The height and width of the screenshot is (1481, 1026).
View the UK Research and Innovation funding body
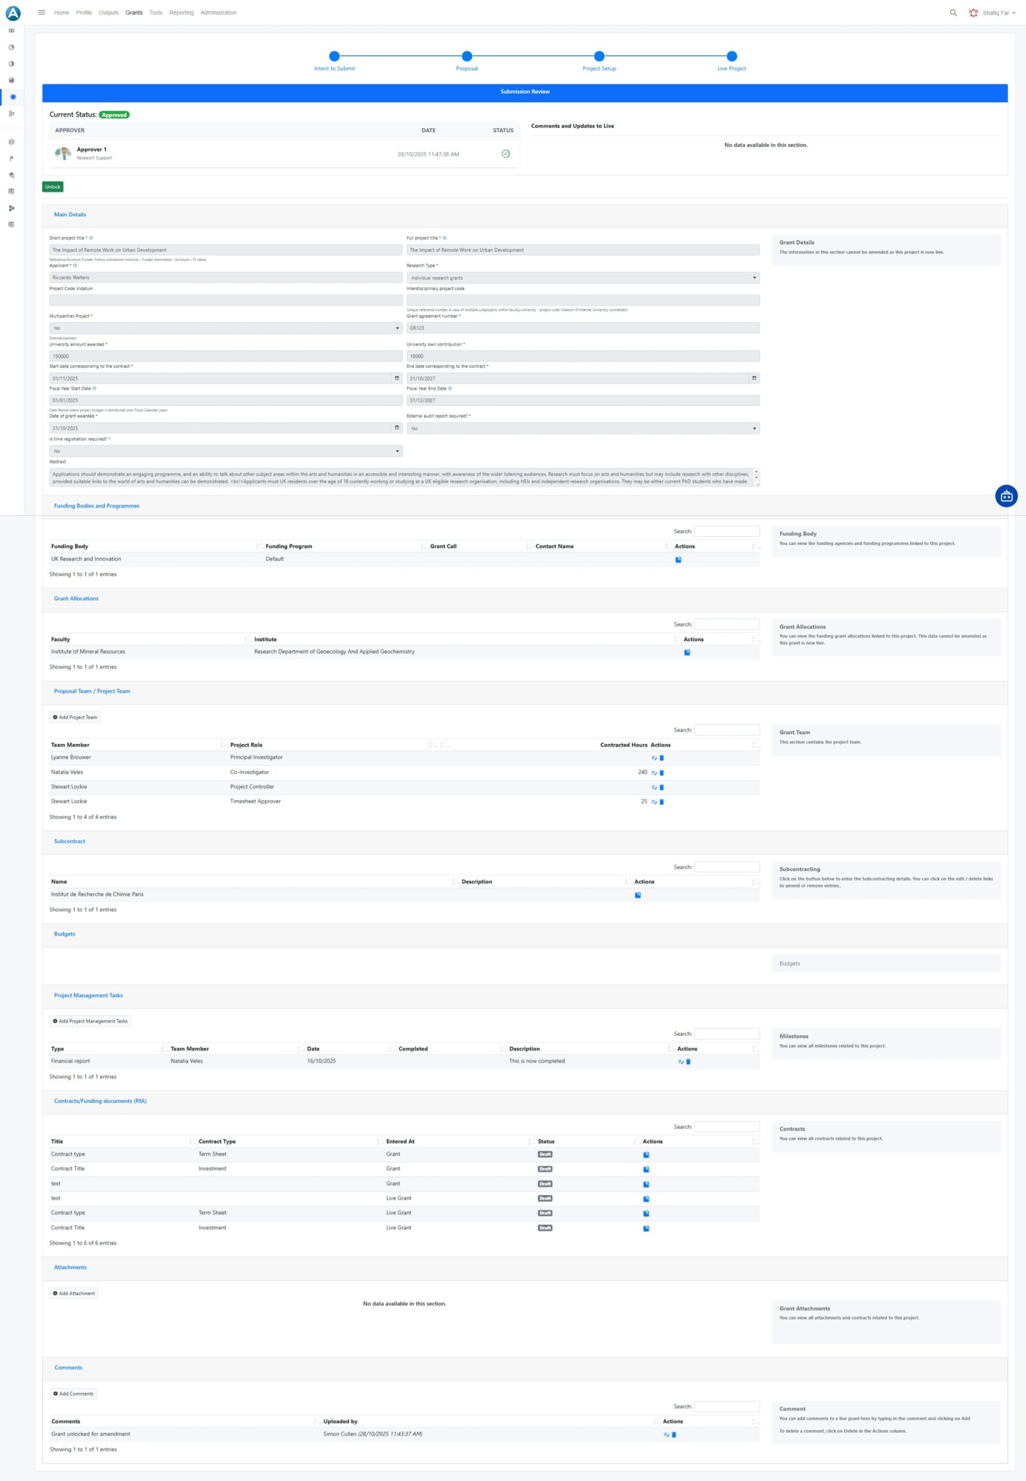click(678, 559)
